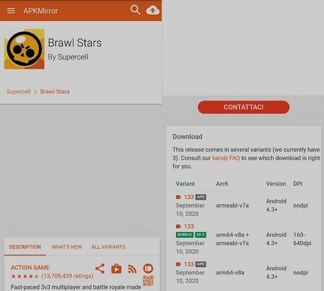Open the Play Store bag icon
The image size is (324, 291).
[116, 269]
